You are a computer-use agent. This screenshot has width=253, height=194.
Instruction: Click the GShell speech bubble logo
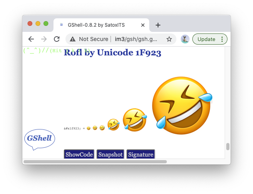[39, 139]
